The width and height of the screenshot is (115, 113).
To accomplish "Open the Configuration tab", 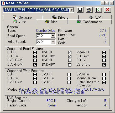I will pyautogui.click(x=90, y=22).
